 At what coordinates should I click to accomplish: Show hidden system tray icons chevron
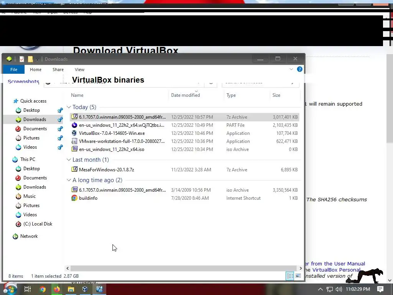pos(320,289)
